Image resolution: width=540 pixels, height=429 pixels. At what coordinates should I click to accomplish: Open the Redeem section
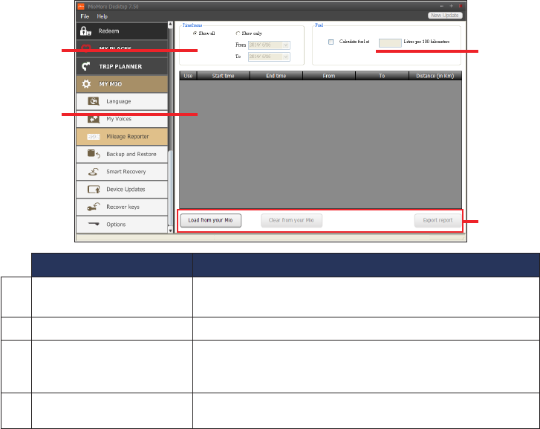pyautogui.click(x=122, y=31)
